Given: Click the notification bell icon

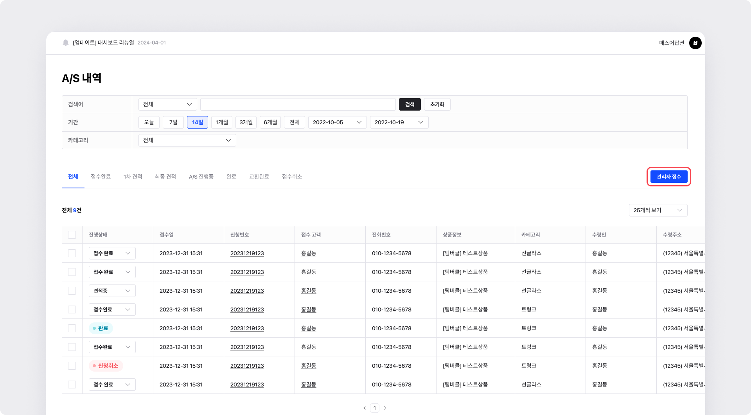Looking at the screenshot, I should point(66,43).
